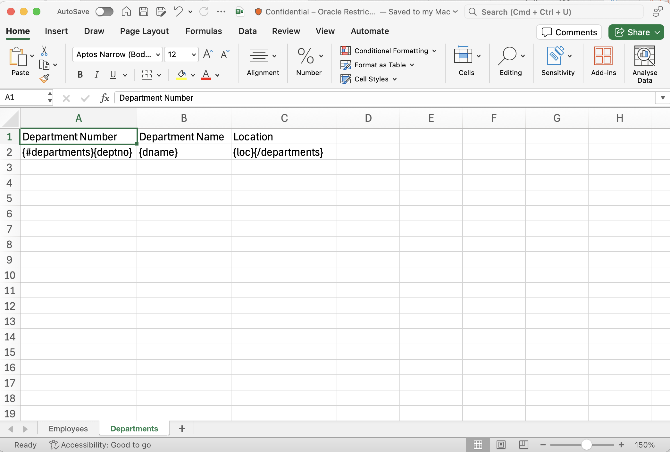The image size is (670, 452).
Task: Toggle the AutoSave switch
Action: click(105, 12)
